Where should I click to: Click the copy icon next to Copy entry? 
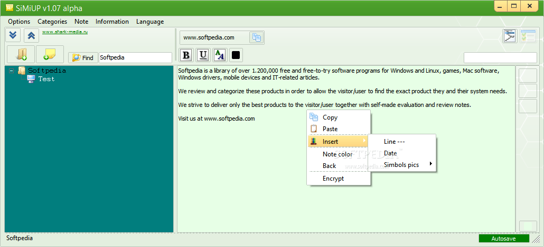pyautogui.click(x=314, y=117)
